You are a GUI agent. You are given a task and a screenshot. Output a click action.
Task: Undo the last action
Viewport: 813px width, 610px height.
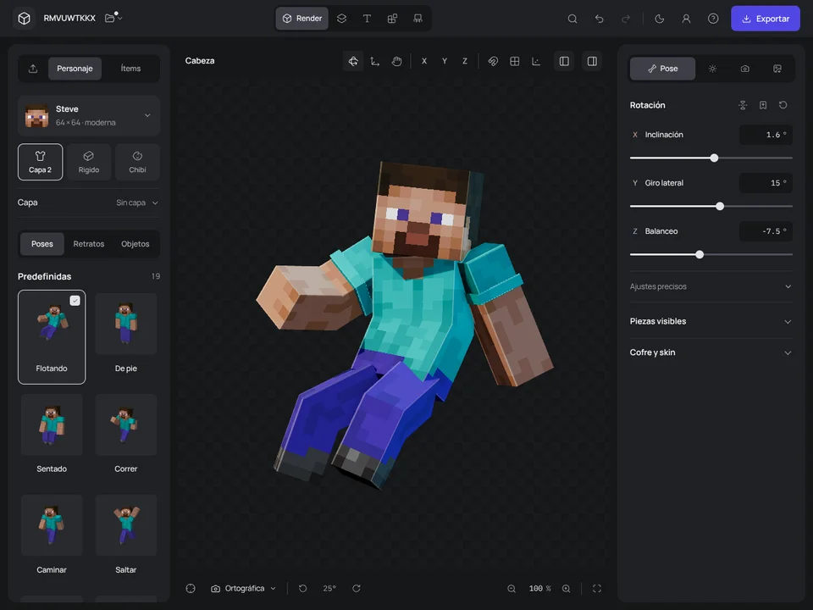600,19
